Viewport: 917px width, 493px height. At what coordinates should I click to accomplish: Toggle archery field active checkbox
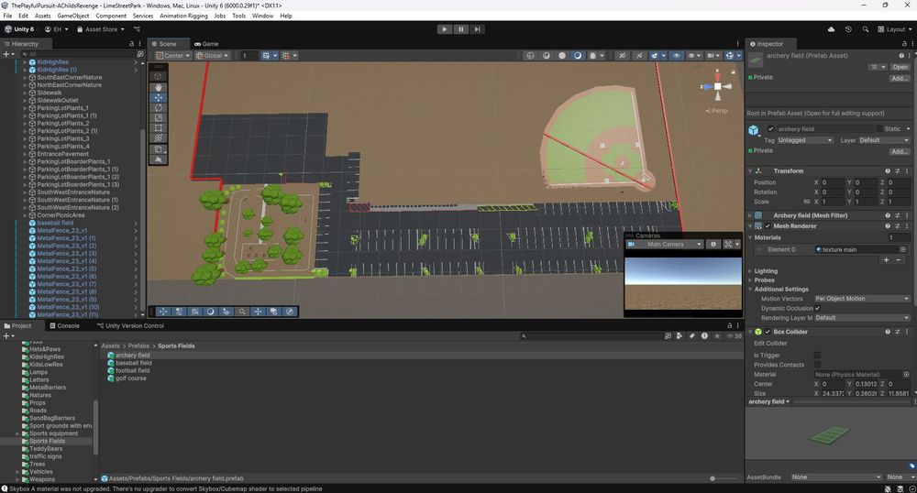click(x=771, y=129)
